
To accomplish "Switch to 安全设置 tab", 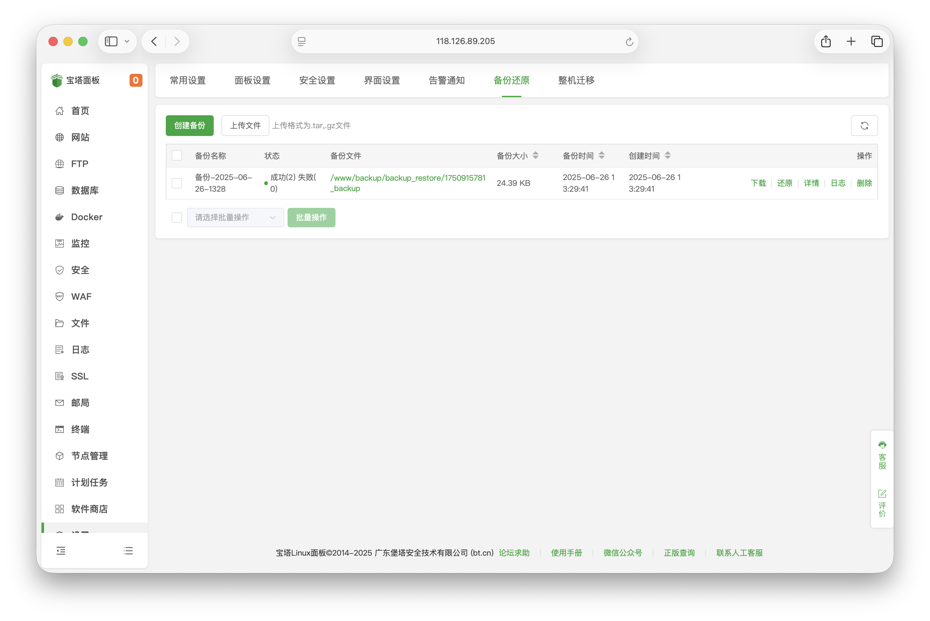I will click(x=317, y=80).
